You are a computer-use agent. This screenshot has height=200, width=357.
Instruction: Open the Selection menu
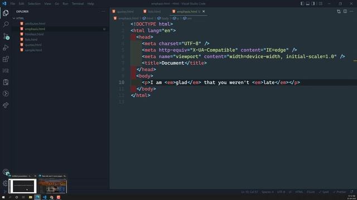34,4
